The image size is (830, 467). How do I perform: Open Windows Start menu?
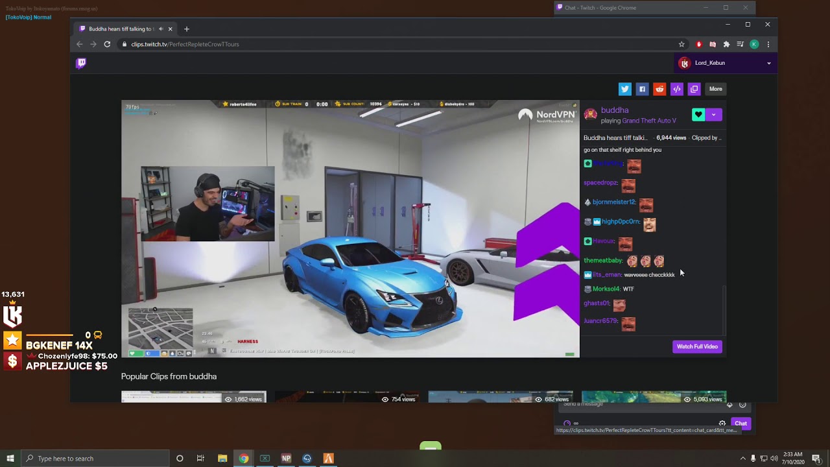[10, 459]
